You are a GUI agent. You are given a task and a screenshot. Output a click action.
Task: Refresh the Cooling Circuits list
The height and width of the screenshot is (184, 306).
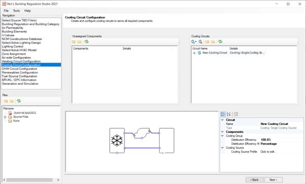(220, 42)
